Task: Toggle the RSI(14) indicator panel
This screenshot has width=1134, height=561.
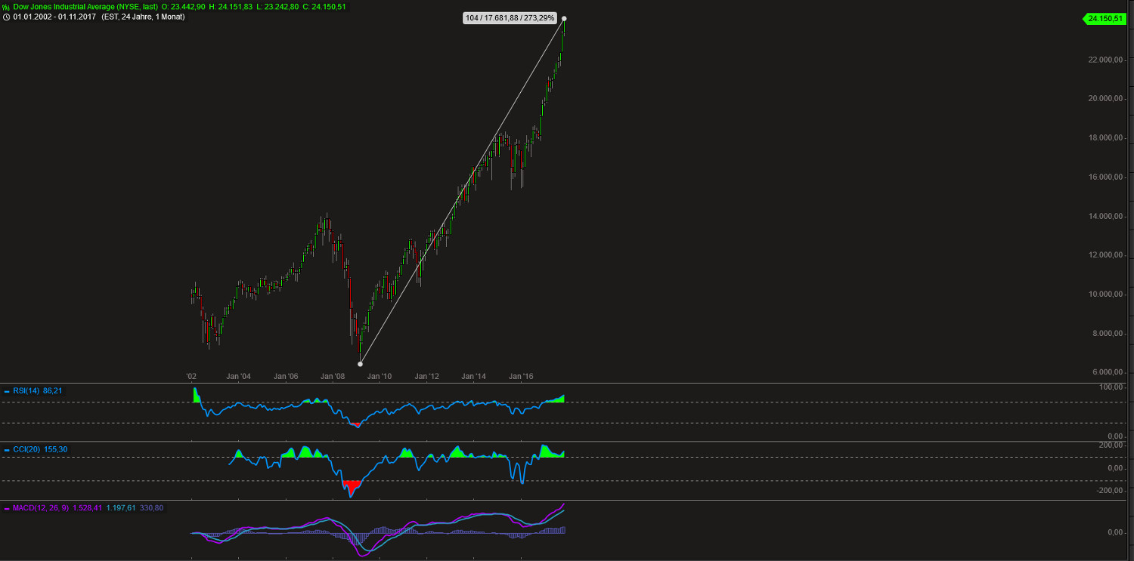Action: click(26, 390)
